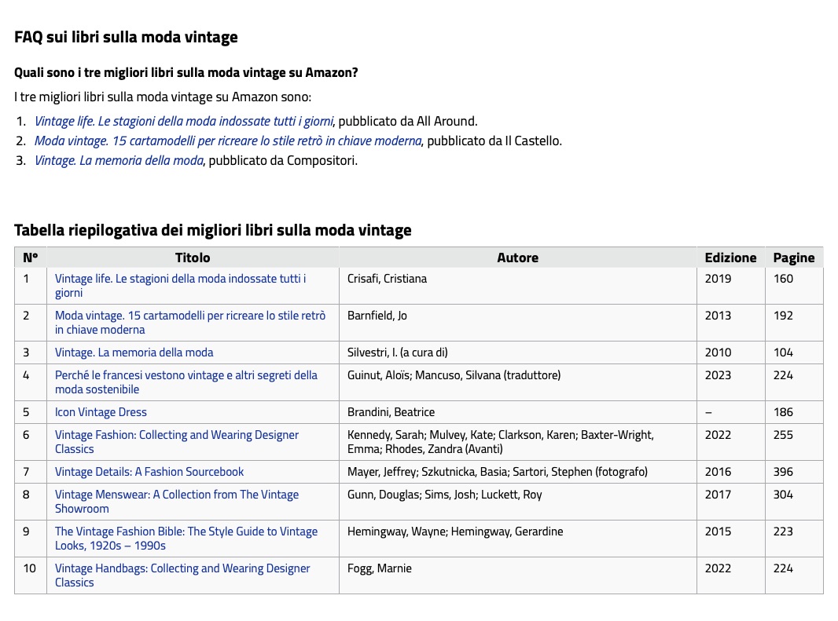This screenshot has width=838, height=621.
Task: Click edition year '2013' cell
Action: tap(730, 323)
